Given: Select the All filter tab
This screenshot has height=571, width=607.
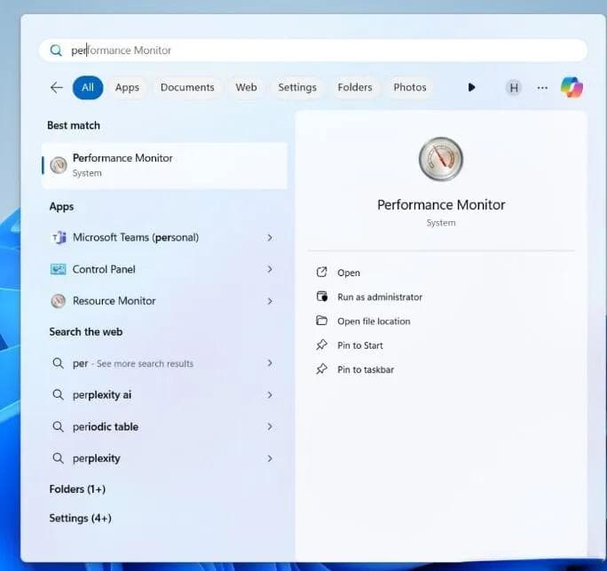Looking at the screenshot, I should pos(88,88).
